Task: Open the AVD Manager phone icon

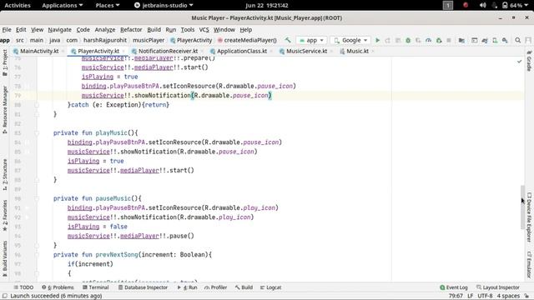Action: tap(495, 40)
